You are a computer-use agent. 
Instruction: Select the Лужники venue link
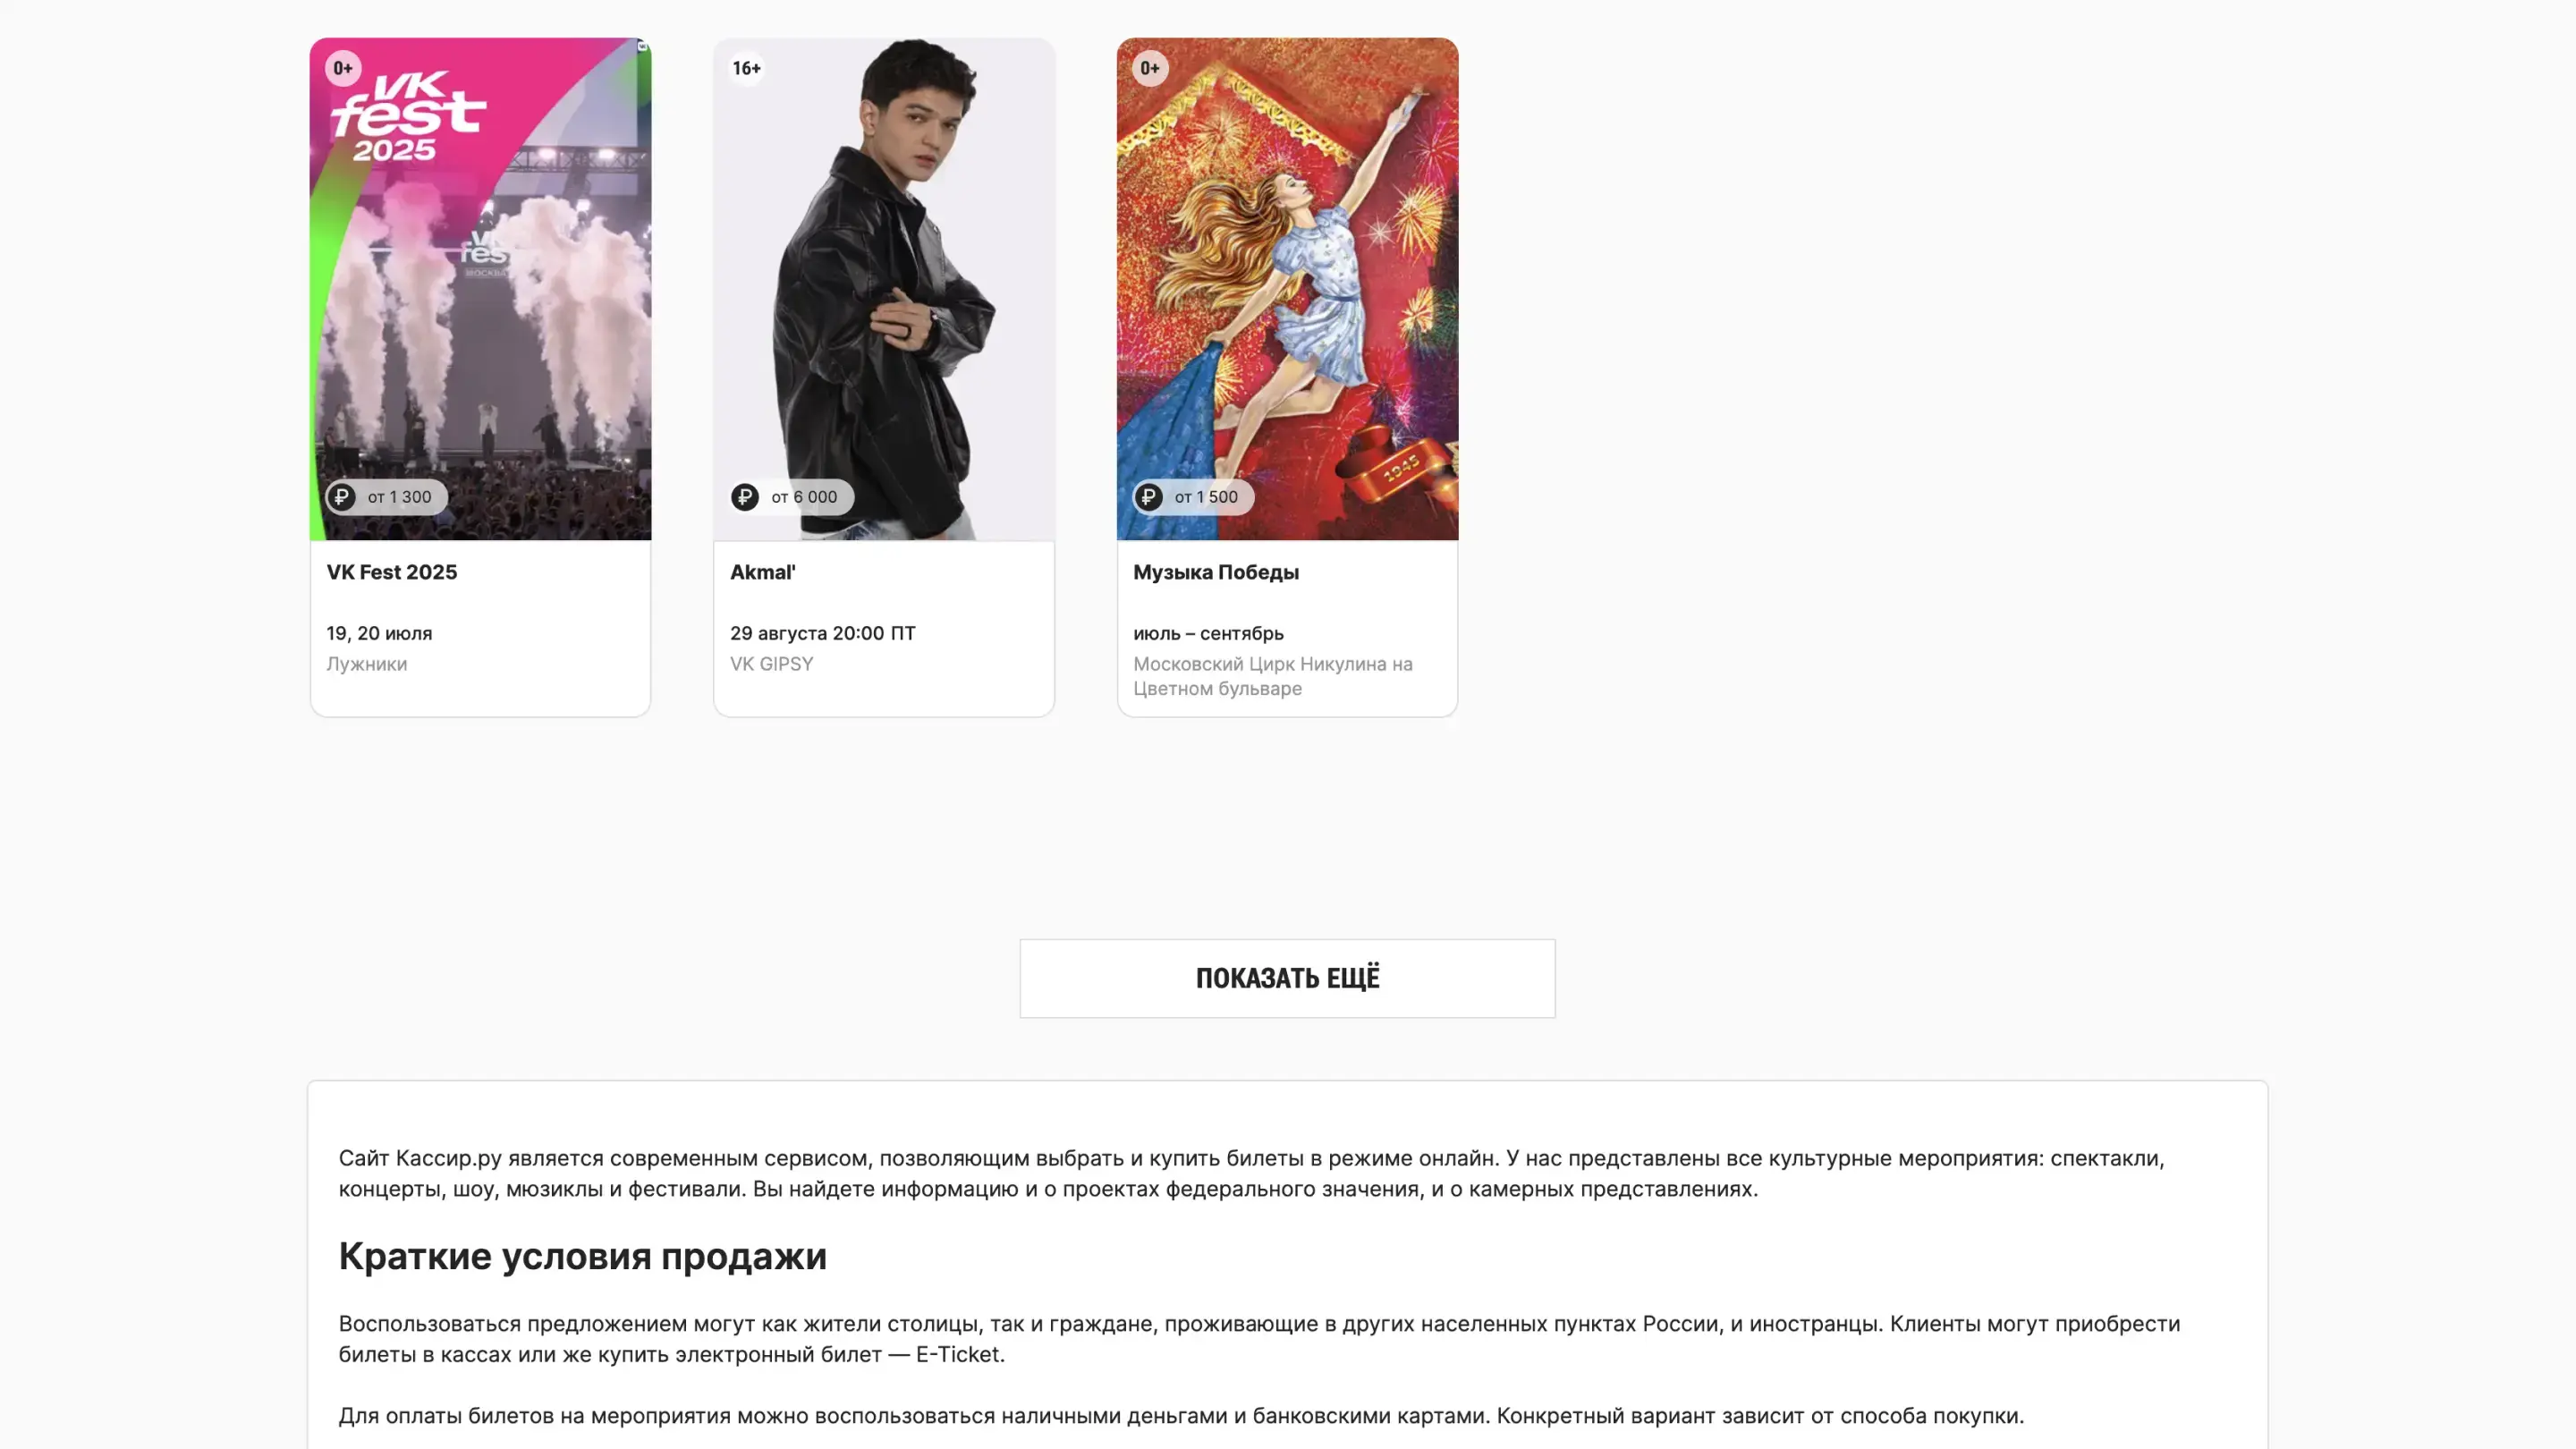tap(367, 664)
